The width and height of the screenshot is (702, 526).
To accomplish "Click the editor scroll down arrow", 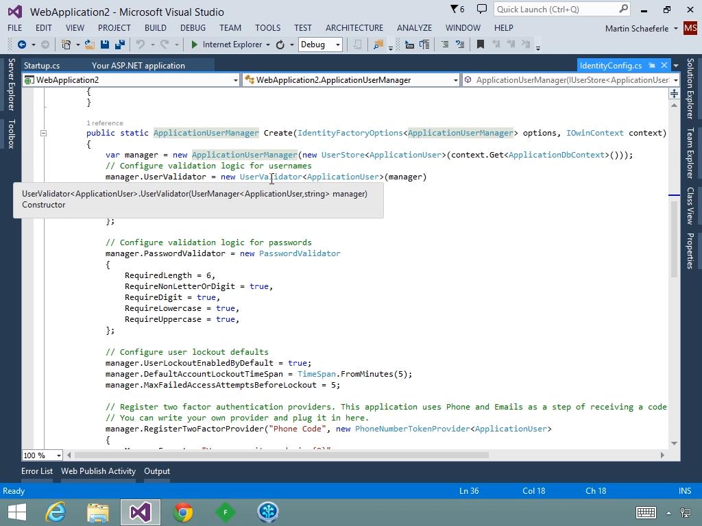I will [x=674, y=443].
